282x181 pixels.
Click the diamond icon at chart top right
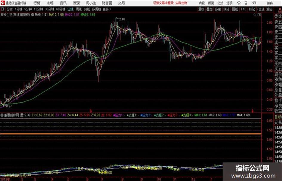tap(255, 15)
